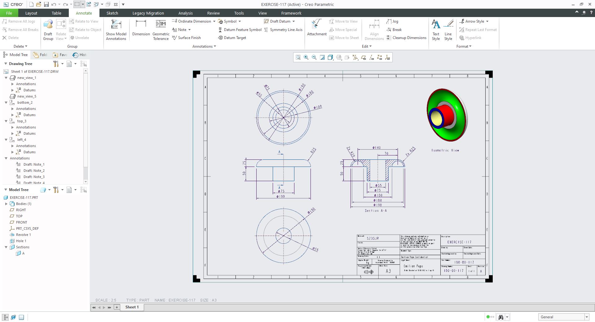Select the Dimension tool
Image resolution: width=595 pixels, height=322 pixels.
tap(141, 28)
